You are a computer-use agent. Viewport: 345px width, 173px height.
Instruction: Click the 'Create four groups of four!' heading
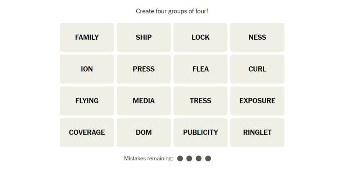(x=172, y=11)
